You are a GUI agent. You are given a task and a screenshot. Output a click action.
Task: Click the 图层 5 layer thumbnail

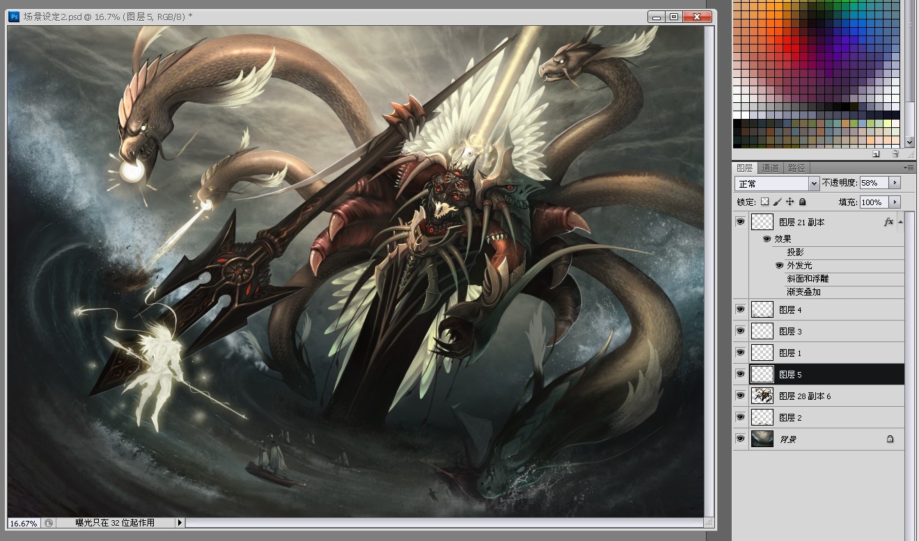[x=763, y=374]
